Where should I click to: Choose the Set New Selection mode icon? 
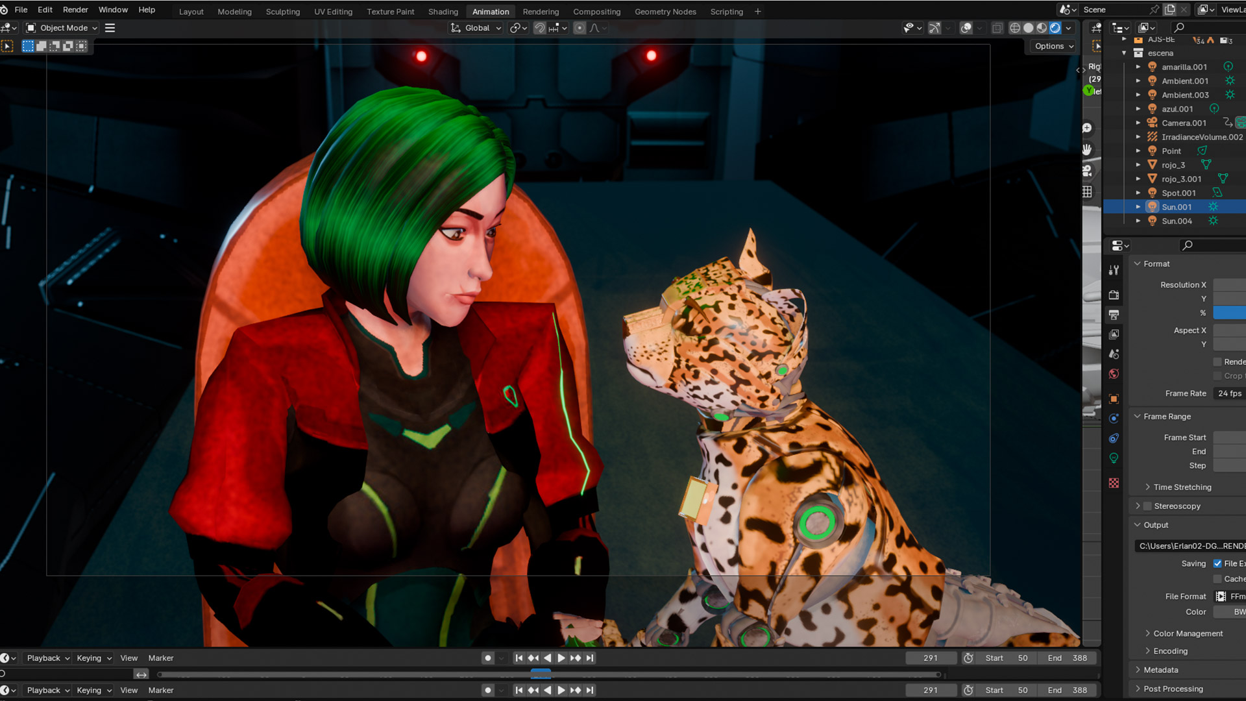pyautogui.click(x=28, y=46)
